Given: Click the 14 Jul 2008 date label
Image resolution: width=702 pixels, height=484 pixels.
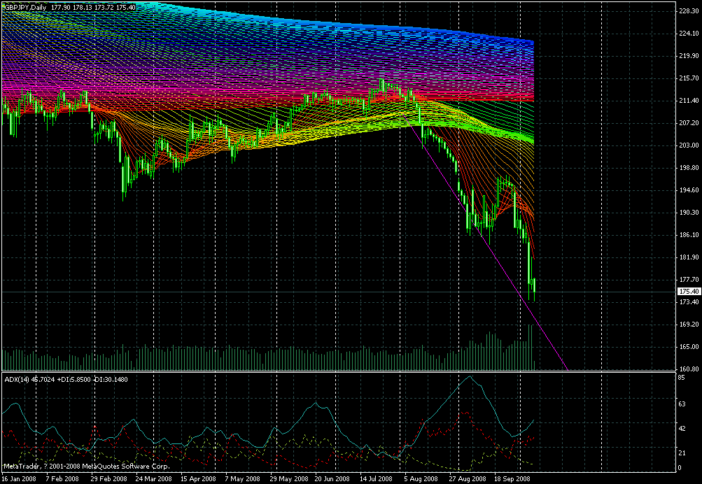Looking at the screenshot, I should point(377,478).
